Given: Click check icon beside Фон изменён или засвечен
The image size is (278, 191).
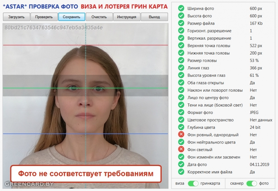Looking at the screenshot, I should [181, 157].
